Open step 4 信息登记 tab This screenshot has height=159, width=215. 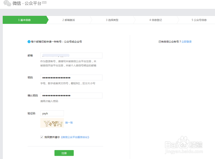coord(156,20)
